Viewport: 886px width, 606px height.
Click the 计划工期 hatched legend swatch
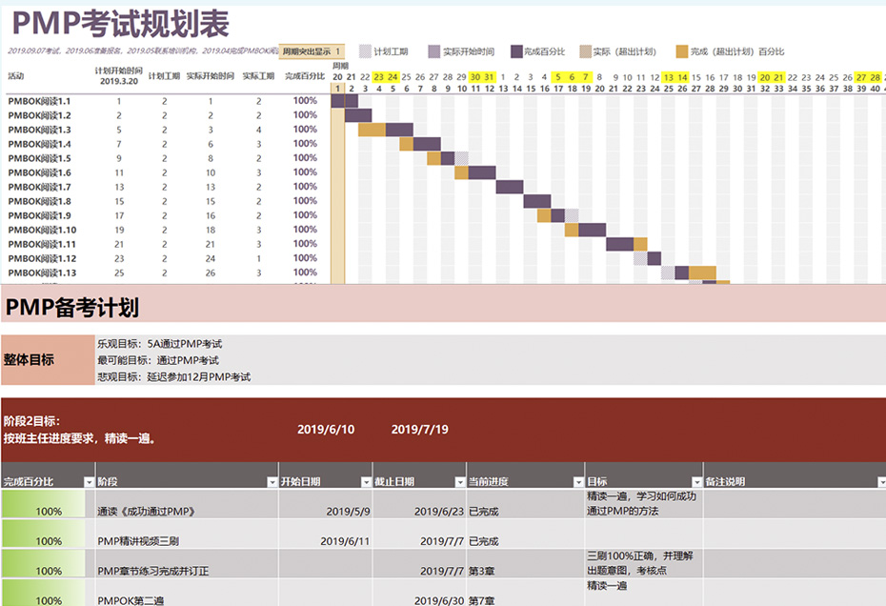(x=365, y=51)
